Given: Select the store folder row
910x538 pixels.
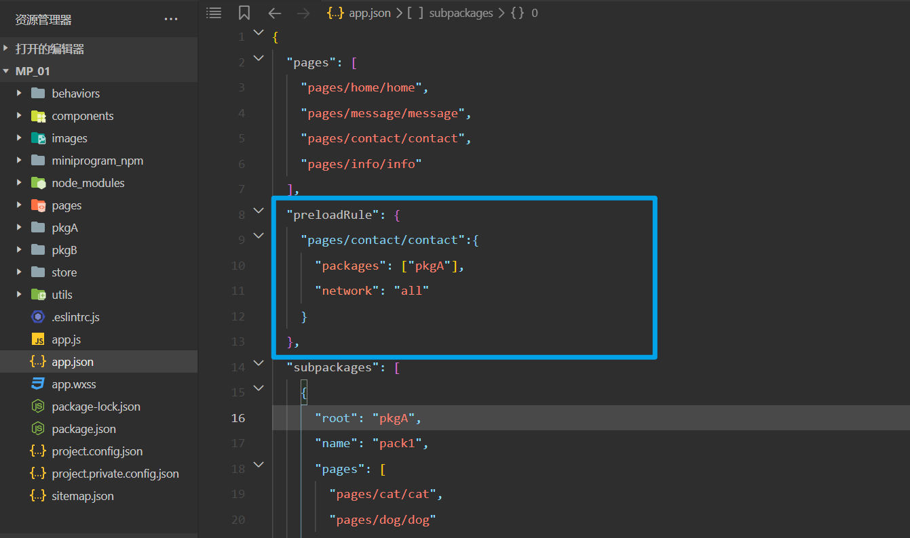Looking at the screenshot, I should click(98, 272).
